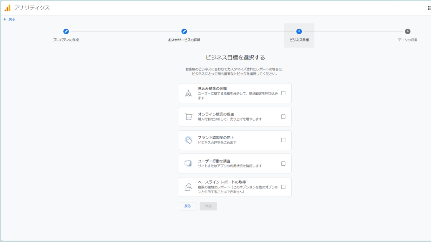The image size is (431, 242).
Task: Click the pencil icon for プロパティの作成 step
Action: (x=66, y=31)
